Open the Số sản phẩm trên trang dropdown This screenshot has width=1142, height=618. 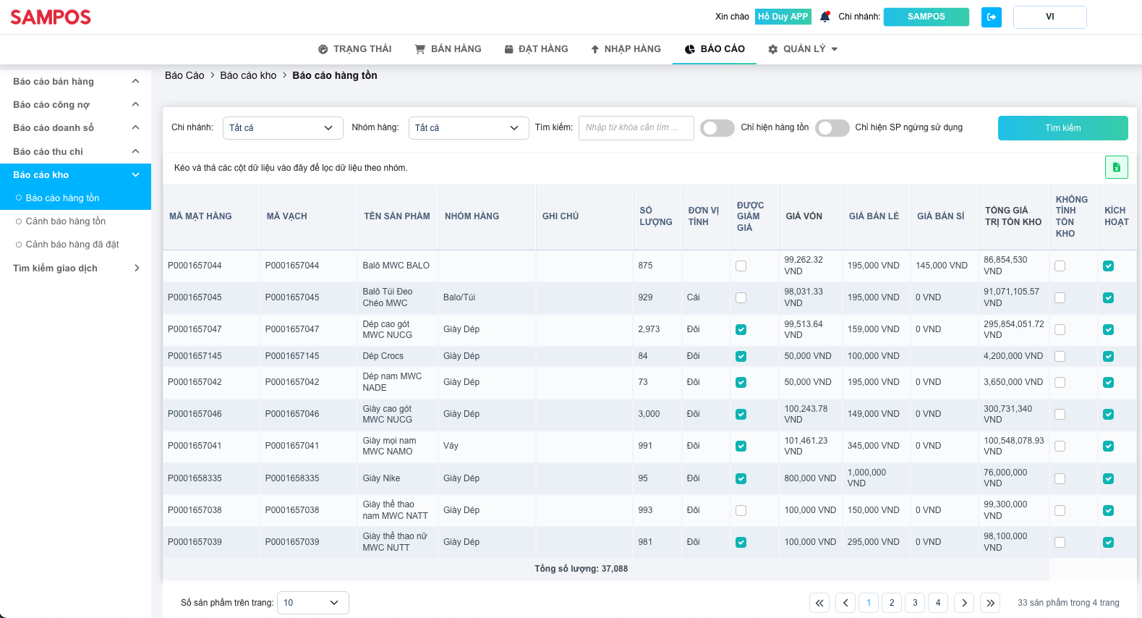tap(312, 603)
